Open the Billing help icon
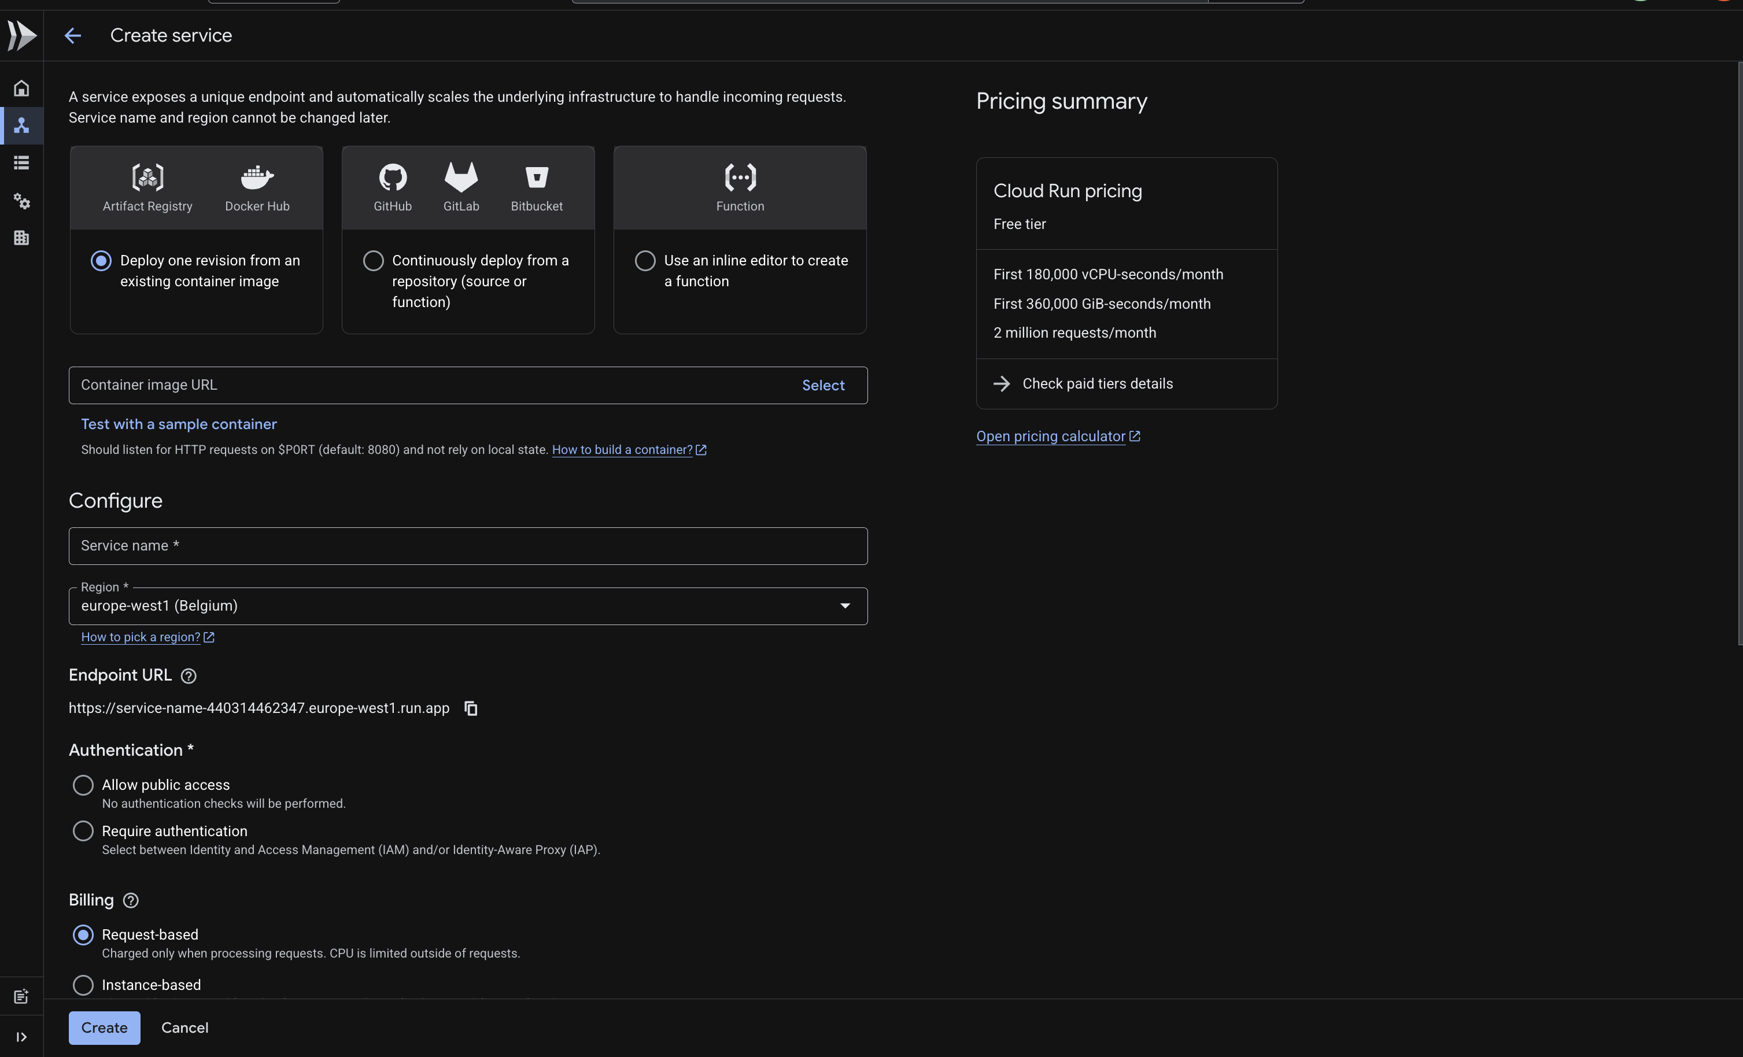Screen dimensions: 1743x1057 click(131, 901)
